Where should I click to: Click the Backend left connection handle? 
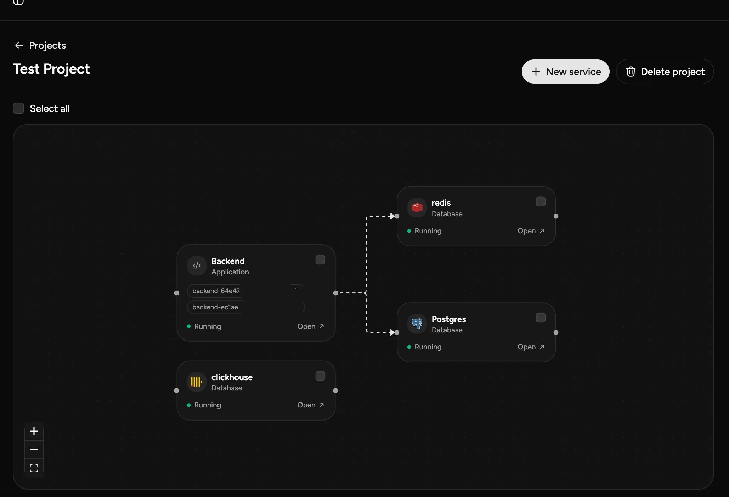click(x=177, y=293)
